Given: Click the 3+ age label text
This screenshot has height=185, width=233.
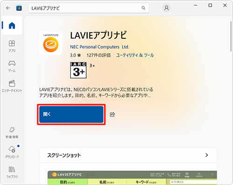Looking at the screenshot, I should 92,65.
